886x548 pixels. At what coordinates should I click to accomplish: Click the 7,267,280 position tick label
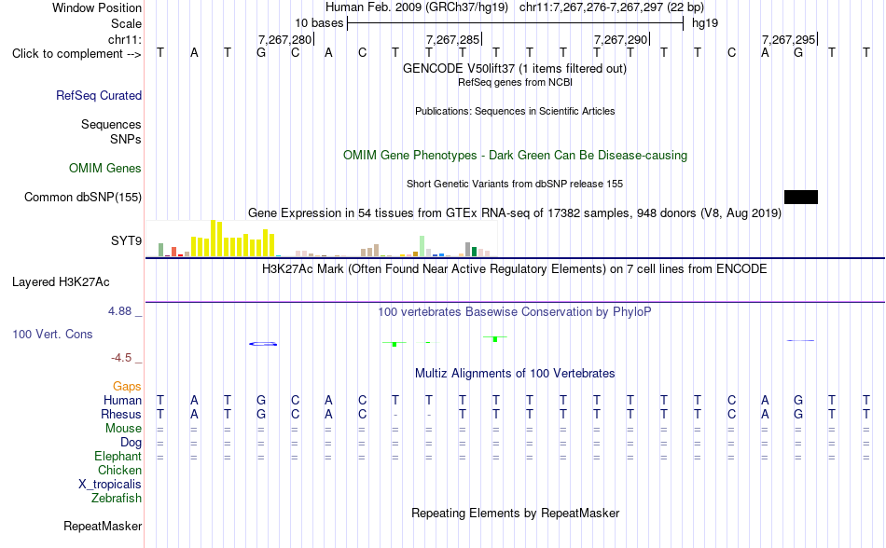click(x=284, y=39)
